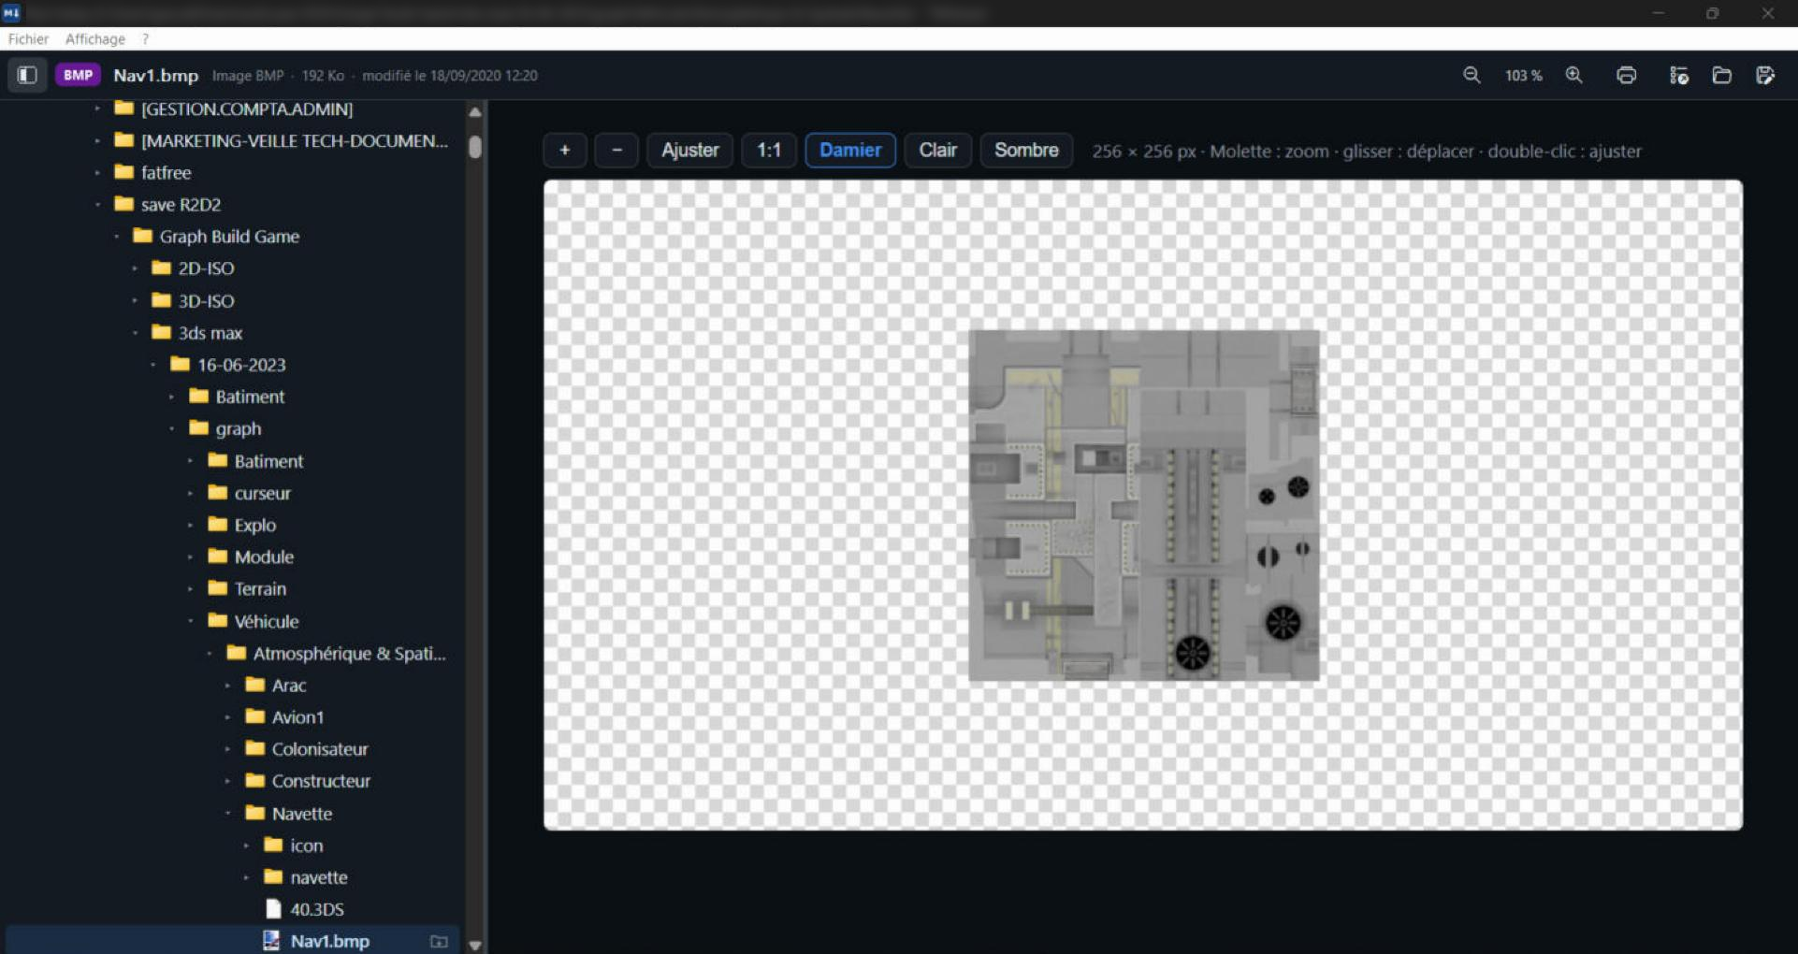Select the Atmosphérique & Spati... folder

pyautogui.click(x=349, y=653)
